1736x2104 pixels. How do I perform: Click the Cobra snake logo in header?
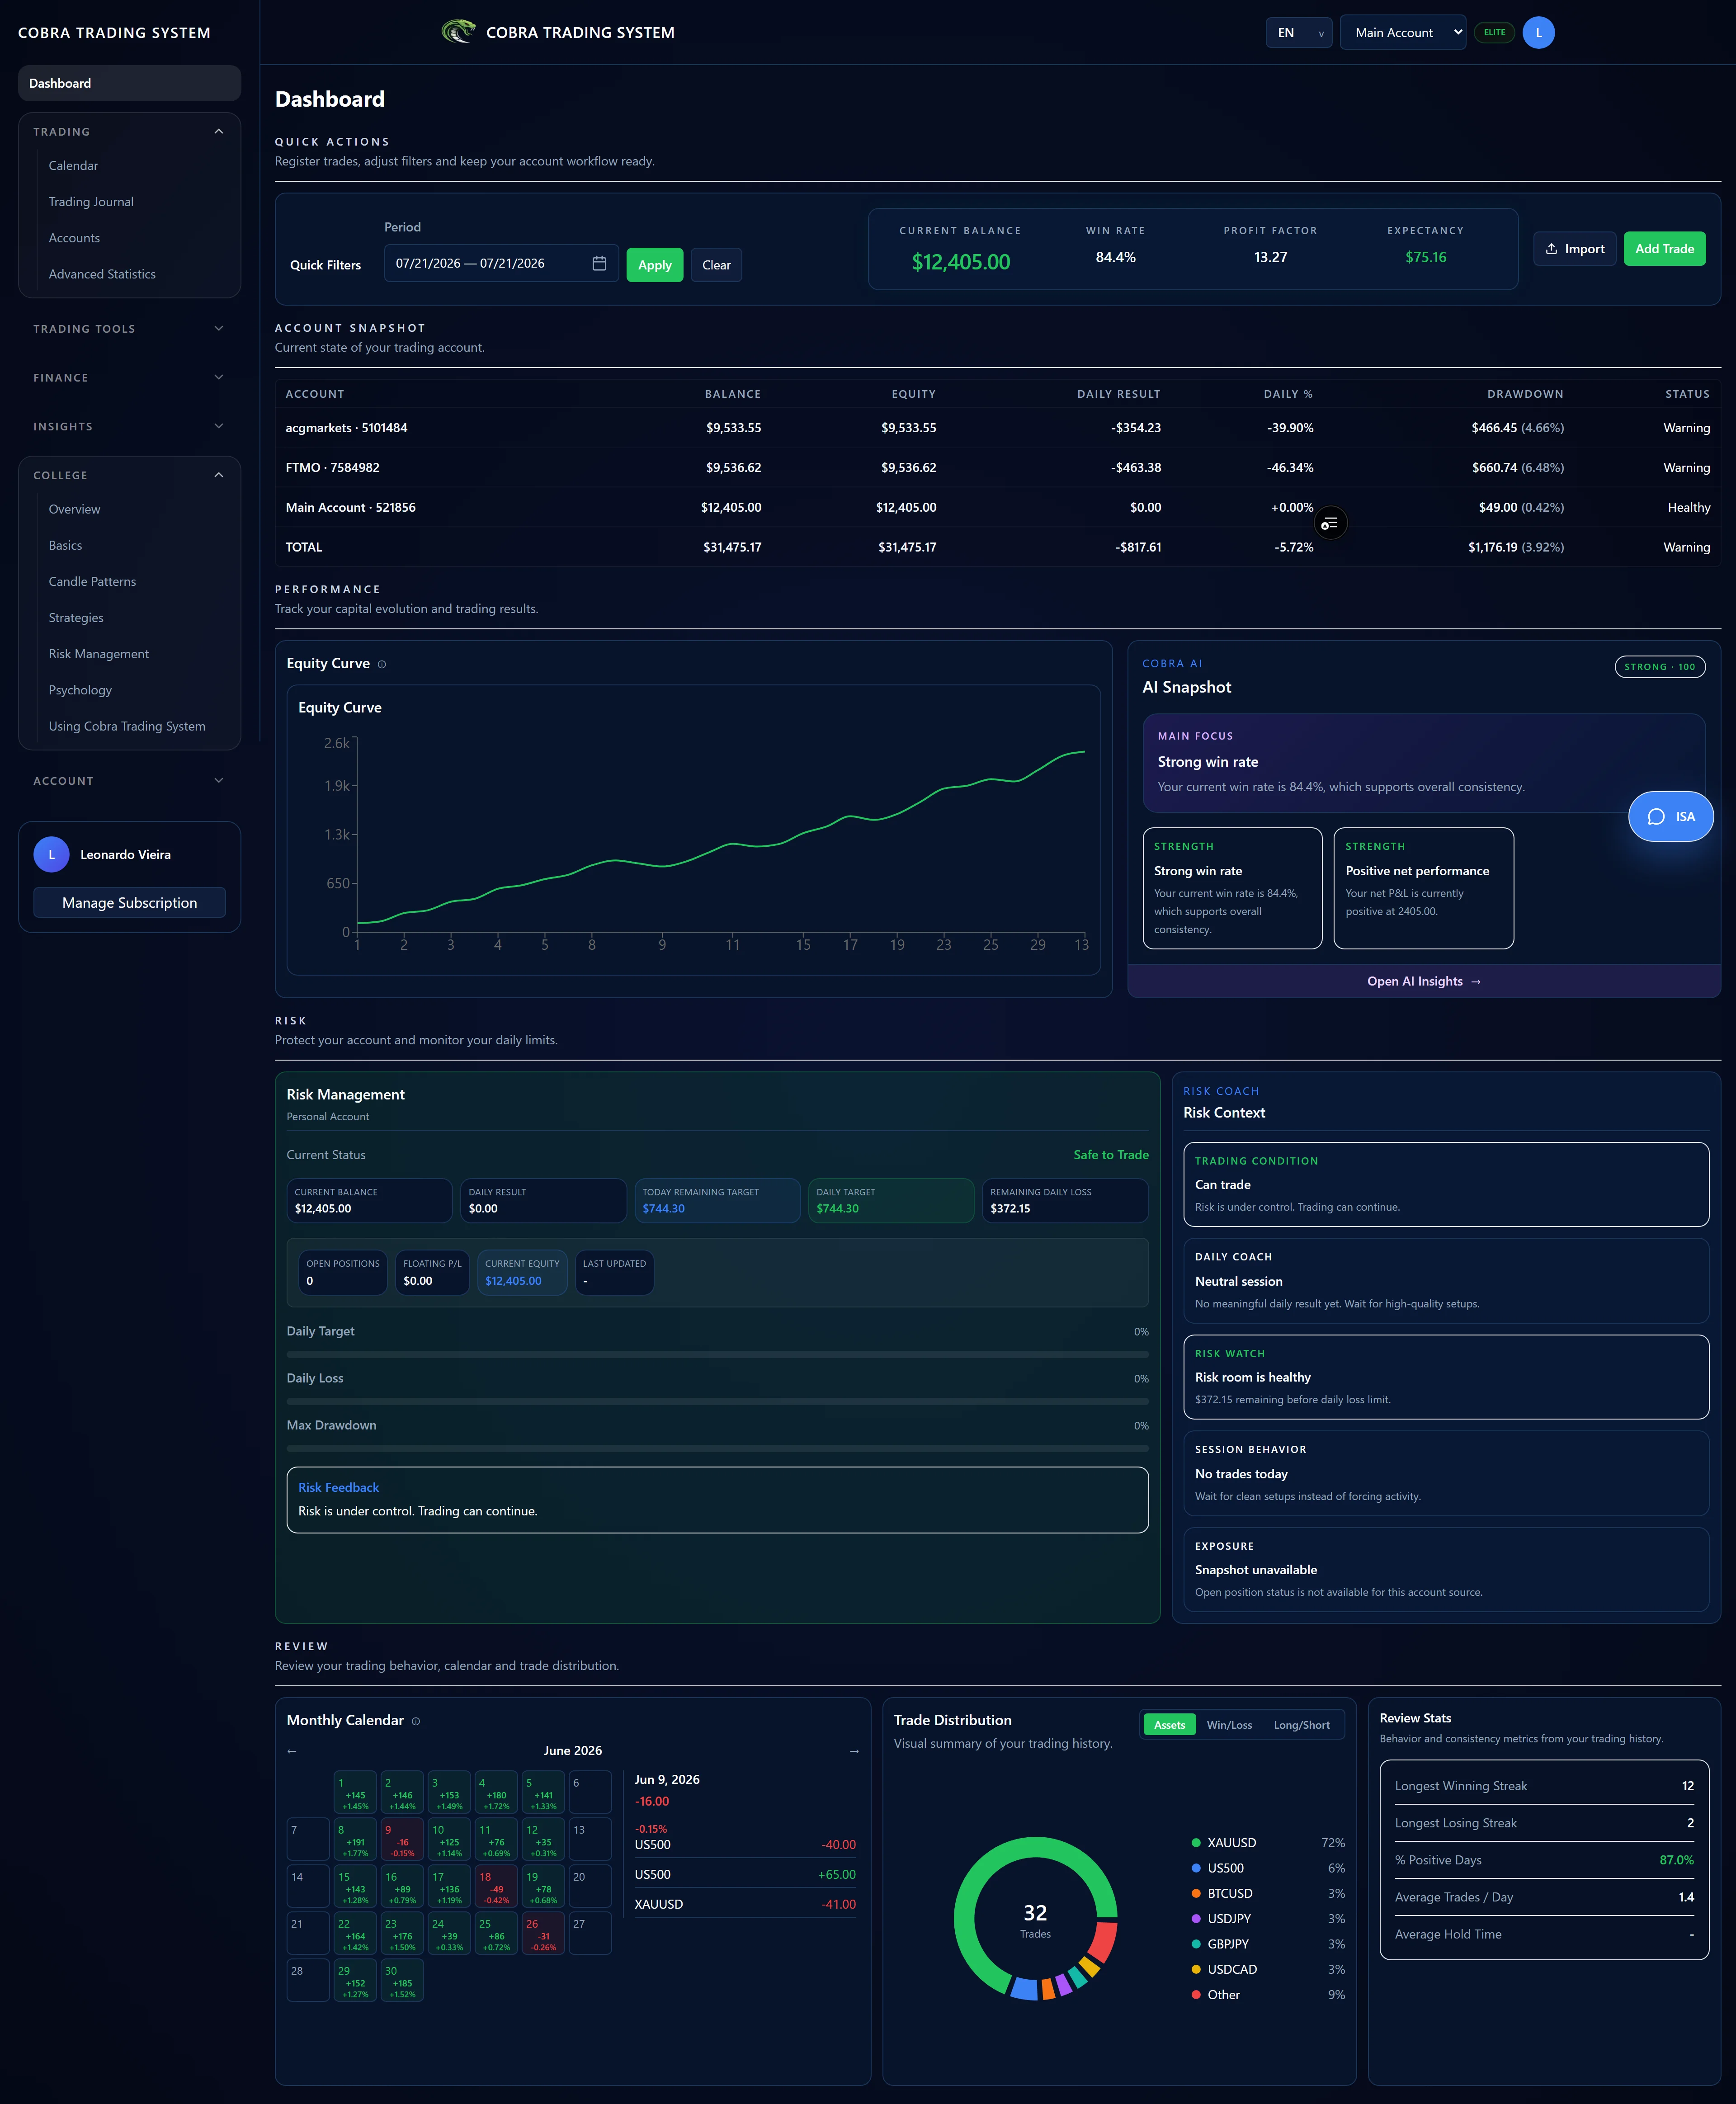click(x=458, y=32)
